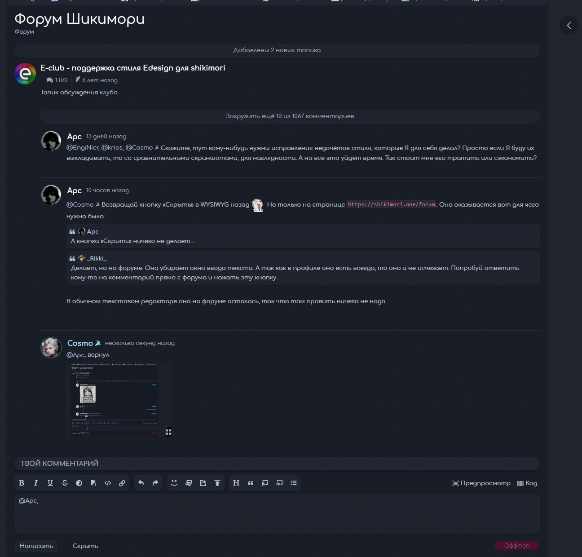
Task: Toggle the Оффтоп offtopic marker
Action: [517, 546]
